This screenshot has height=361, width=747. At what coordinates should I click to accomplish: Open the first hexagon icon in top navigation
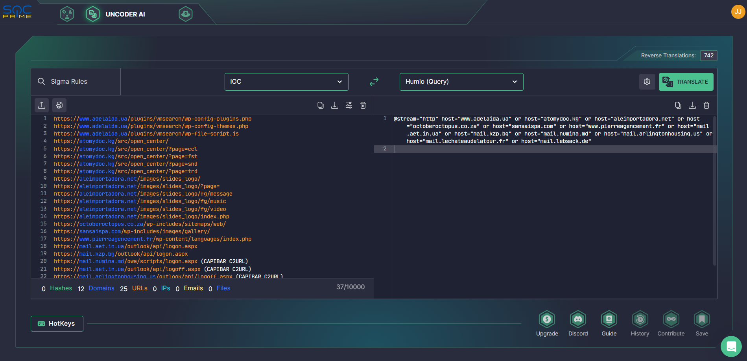67,14
